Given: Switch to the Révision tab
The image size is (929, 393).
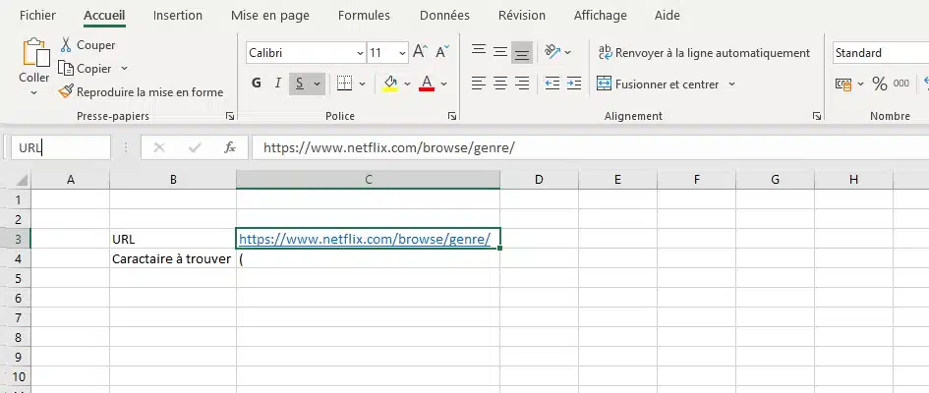Looking at the screenshot, I should coord(521,16).
